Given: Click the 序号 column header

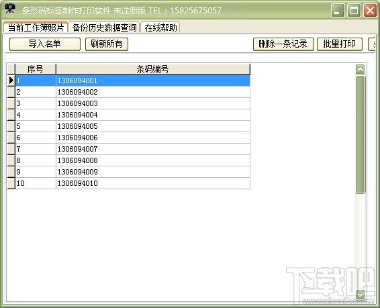Looking at the screenshot, I should (36, 69).
